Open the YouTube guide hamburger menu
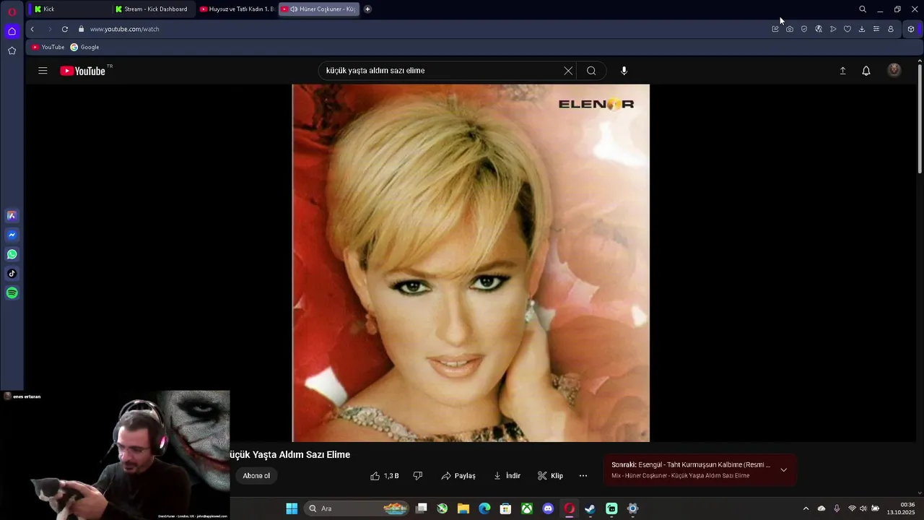The height and width of the screenshot is (520, 924). (x=43, y=71)
